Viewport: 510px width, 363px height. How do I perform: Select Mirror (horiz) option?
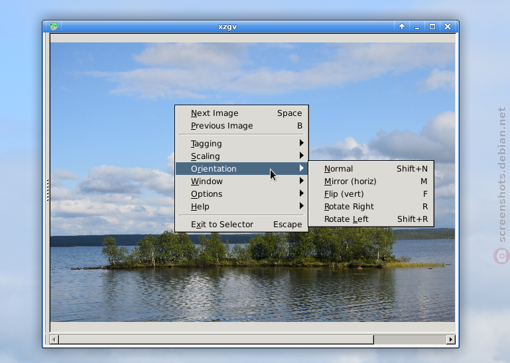point(371,181)
